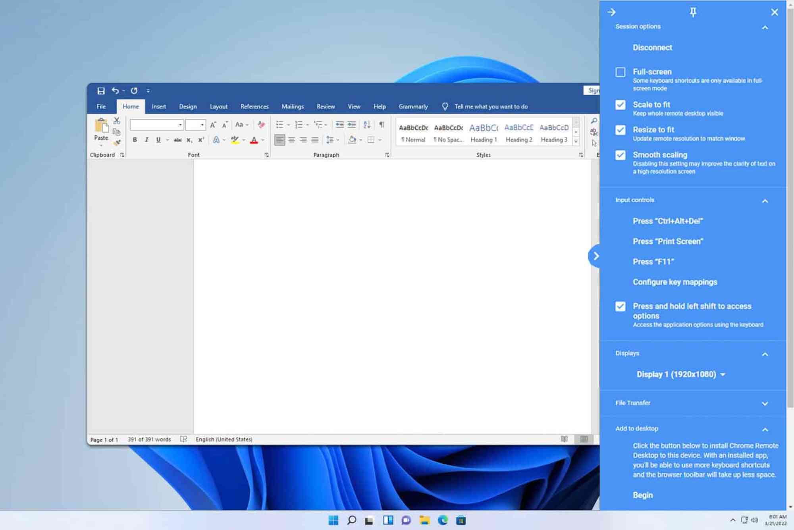Collapse the Displays section

click(765, 354)
